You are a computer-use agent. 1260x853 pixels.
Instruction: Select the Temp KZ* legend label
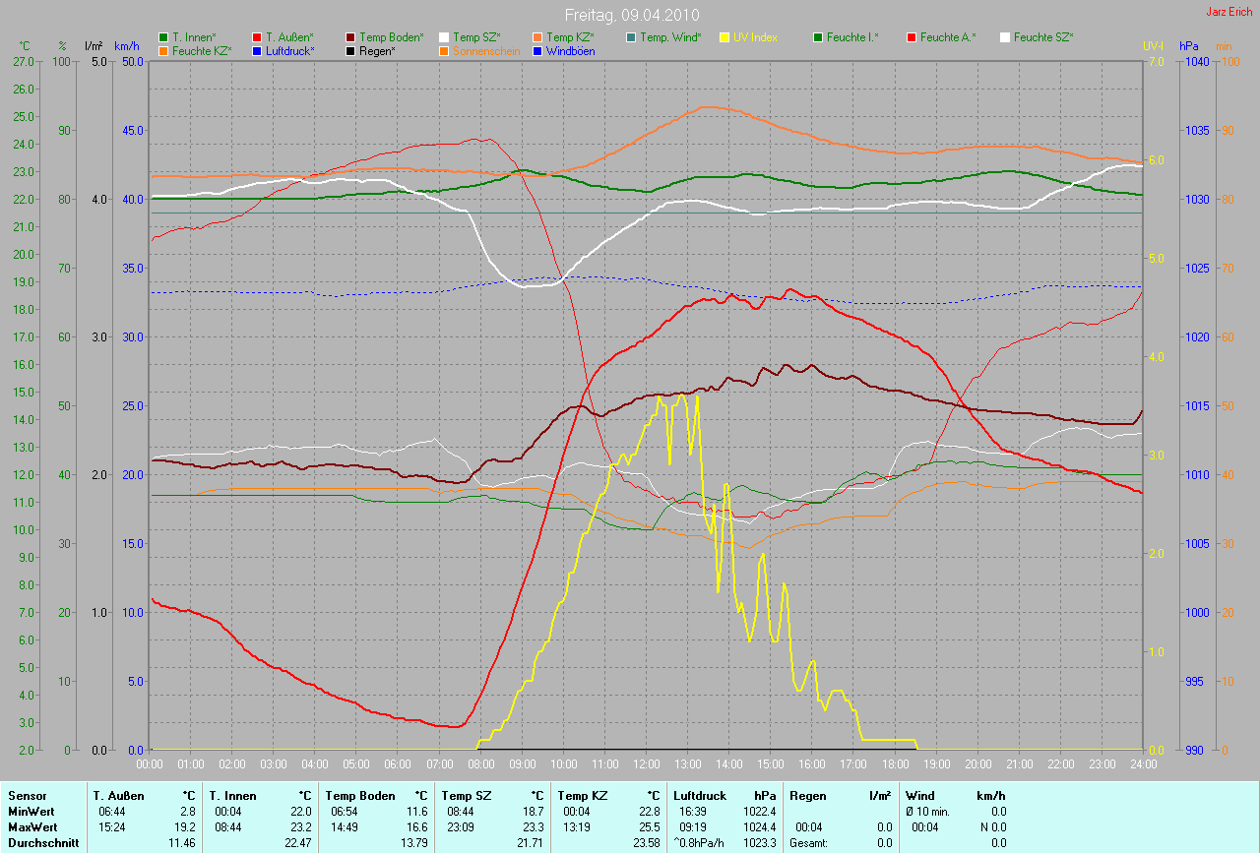[570, 37]
